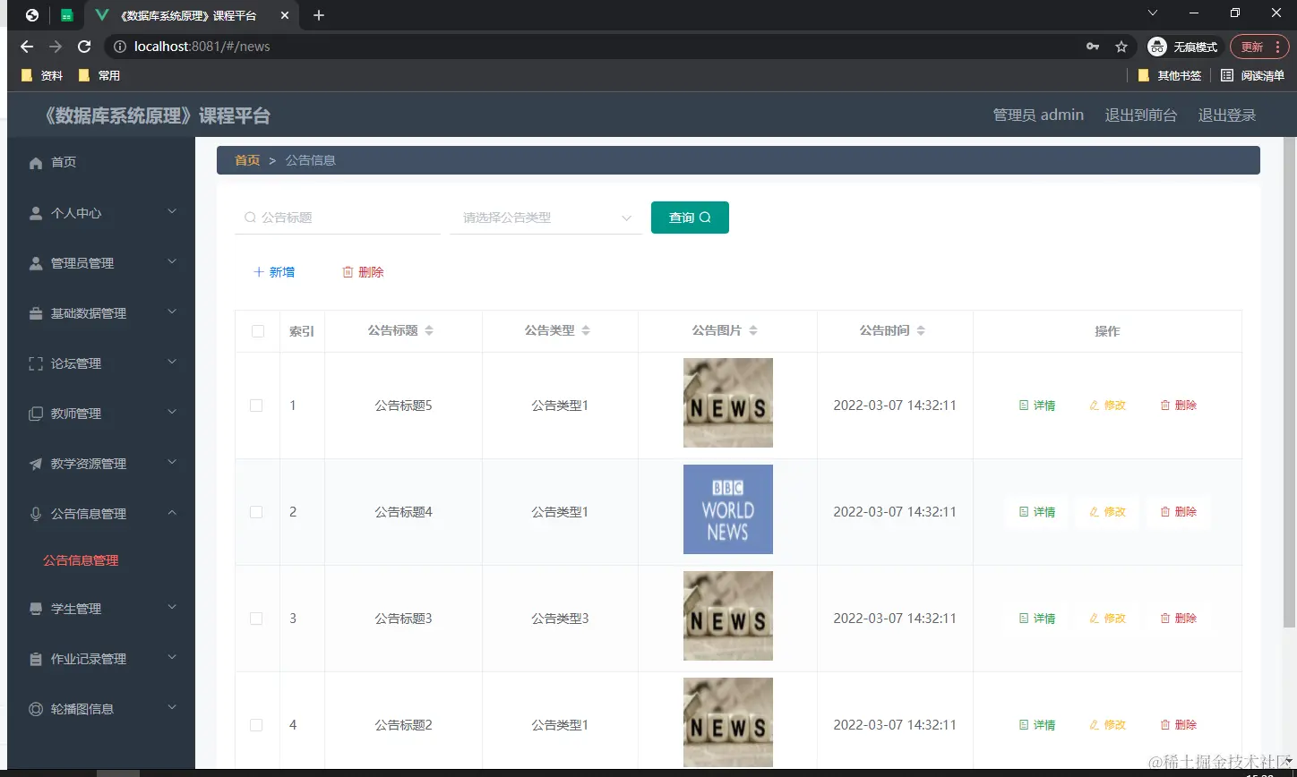This screenshot has height=777, width=1297.
Task: Check the checkbox for row 公告标题5
Action: (x=256, y=406)
